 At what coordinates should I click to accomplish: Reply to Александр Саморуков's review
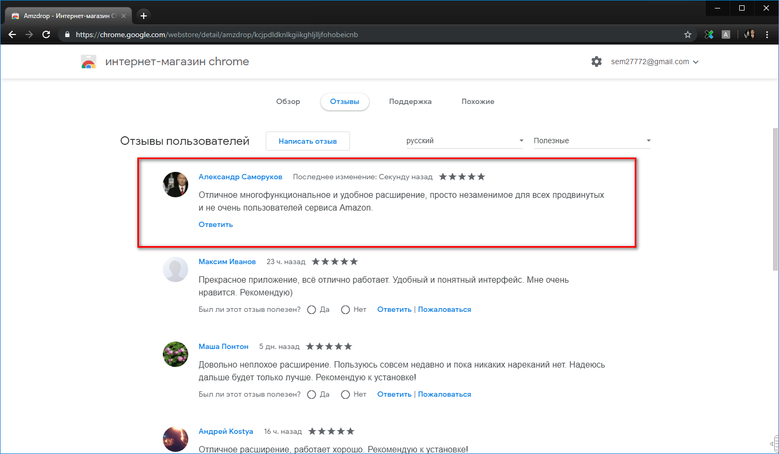click(216, 224)
